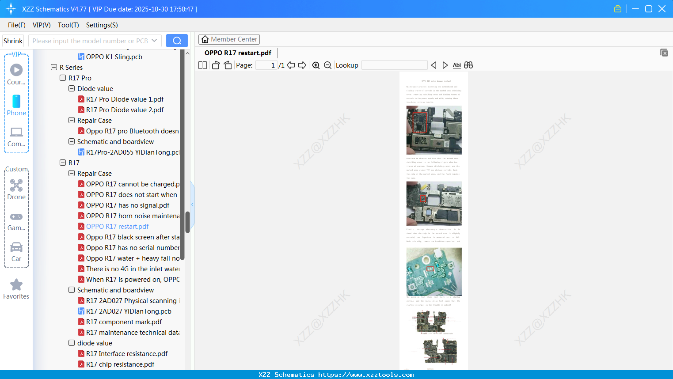This screenshot has width=673, height=379.
Task: Click the binoculars search icon
Action: click(x=468, y=65)
